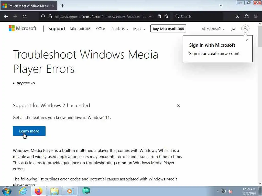Click the page scrollbar down arrow
262x196 pixels.
[260, 184]
